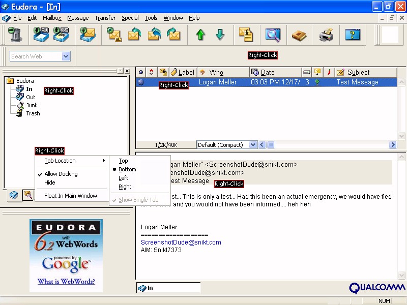Toggle the Allow Docking menu option

click(x=71, y=174)
